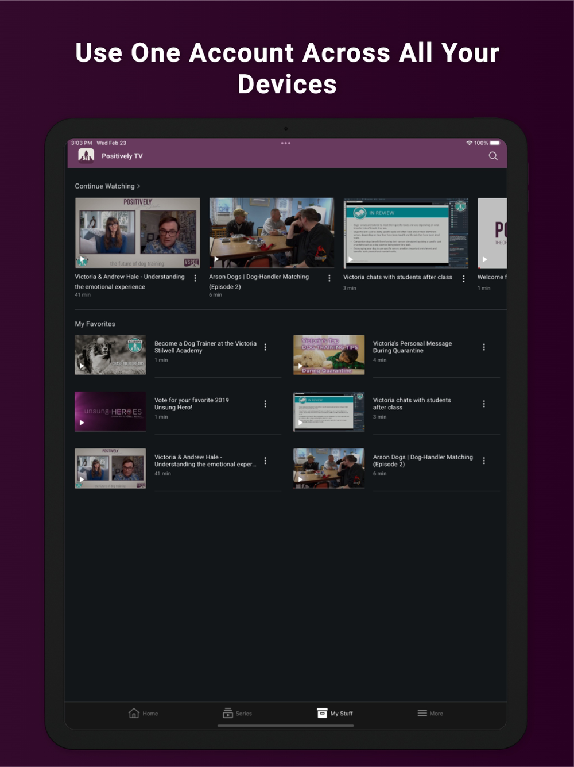Play the Welcome video thumbnail
The width and height of the screenshot is (574, 767).
point(492,233)
